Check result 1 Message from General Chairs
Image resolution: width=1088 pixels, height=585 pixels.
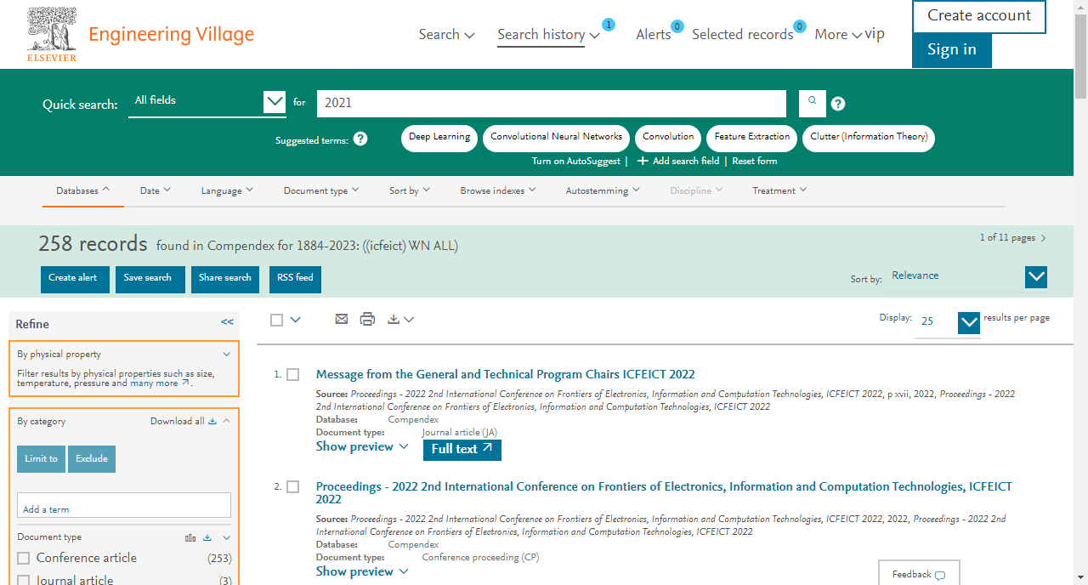293,374
